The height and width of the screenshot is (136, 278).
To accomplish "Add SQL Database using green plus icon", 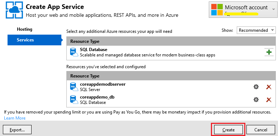I will pos(269,52).
